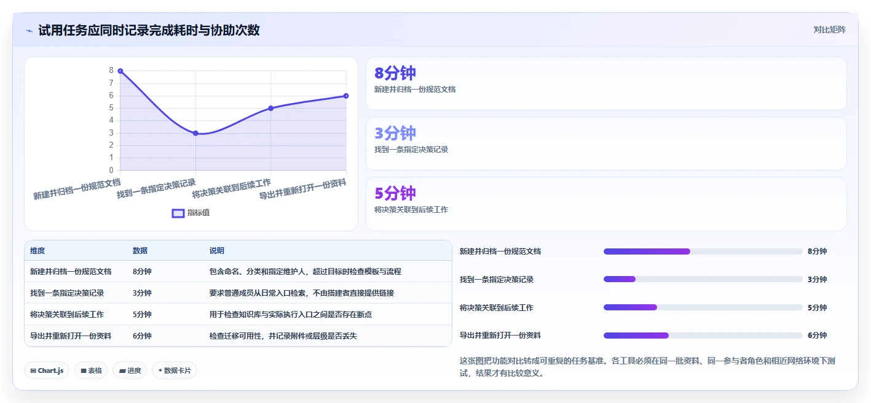871x403 pixels.
Task: Click the icon inside the 数据卡片 chip
Action: point(160,370)
